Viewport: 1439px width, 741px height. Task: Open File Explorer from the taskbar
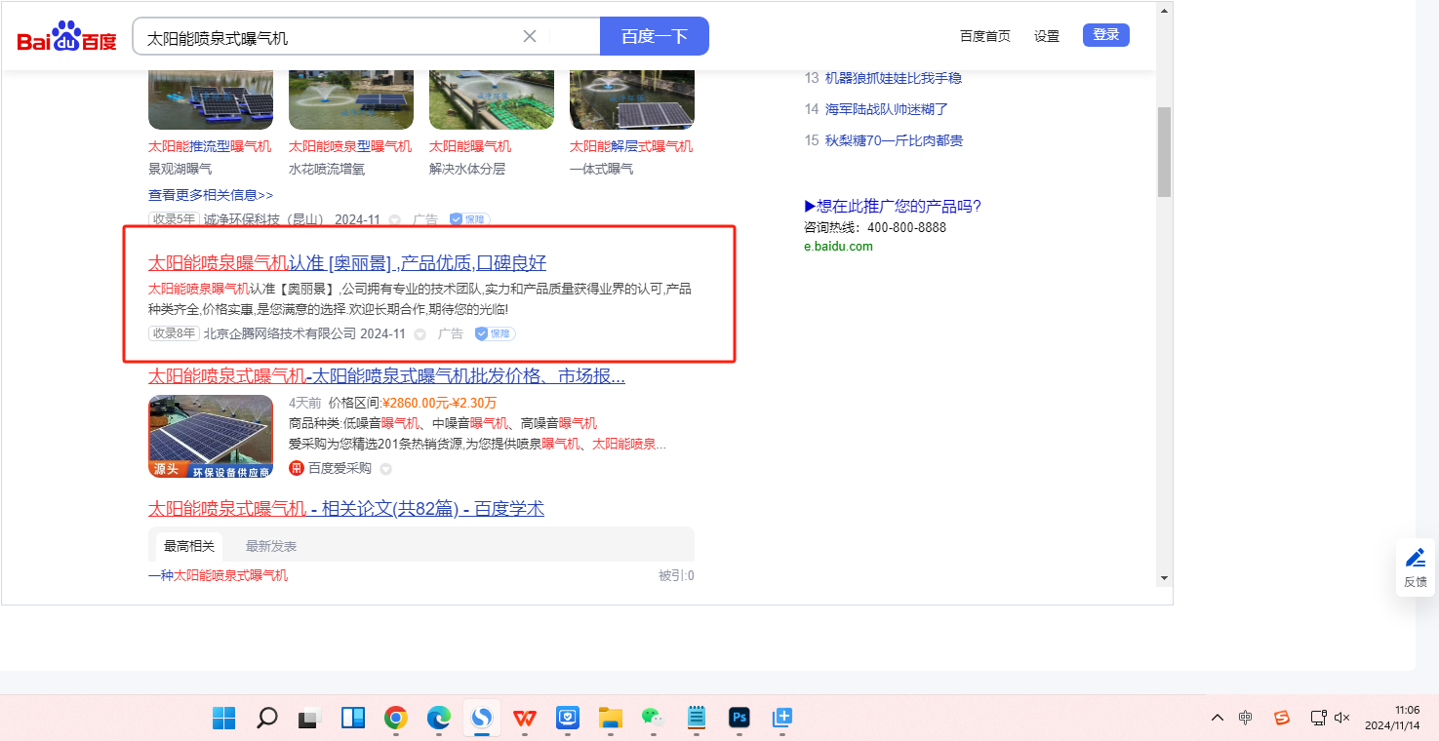(610, 719)
